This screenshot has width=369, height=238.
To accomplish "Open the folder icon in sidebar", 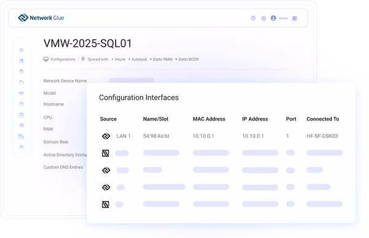I will [22, 82].
